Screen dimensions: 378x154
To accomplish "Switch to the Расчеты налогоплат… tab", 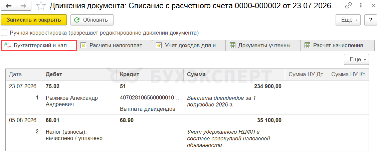I will (x=115, y=46).
